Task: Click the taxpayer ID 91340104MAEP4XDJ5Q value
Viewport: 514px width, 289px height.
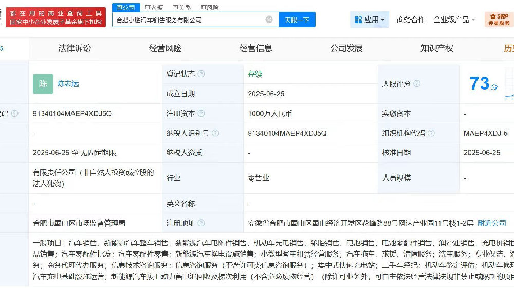Action: (287, 133)
